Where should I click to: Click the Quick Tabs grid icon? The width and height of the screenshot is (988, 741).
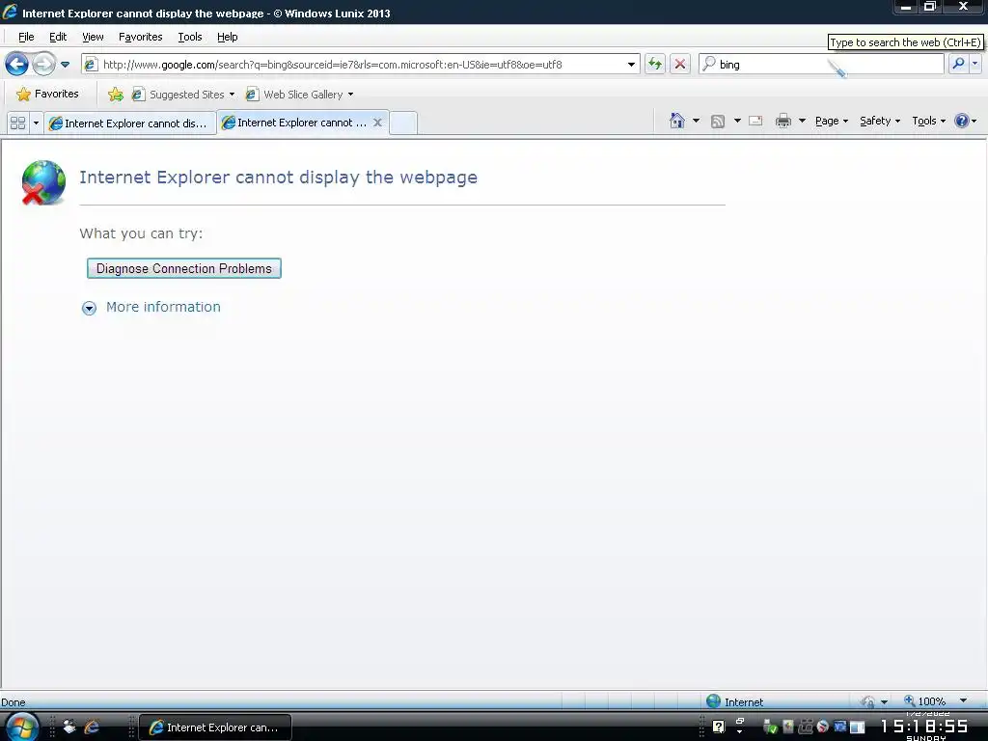click(x=17, y=123)
